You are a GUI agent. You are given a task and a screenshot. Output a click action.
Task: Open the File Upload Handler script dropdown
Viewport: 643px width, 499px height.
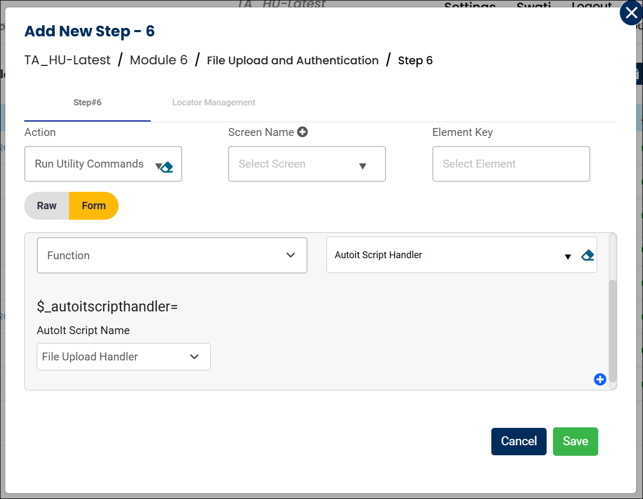(x=123, y=357)
